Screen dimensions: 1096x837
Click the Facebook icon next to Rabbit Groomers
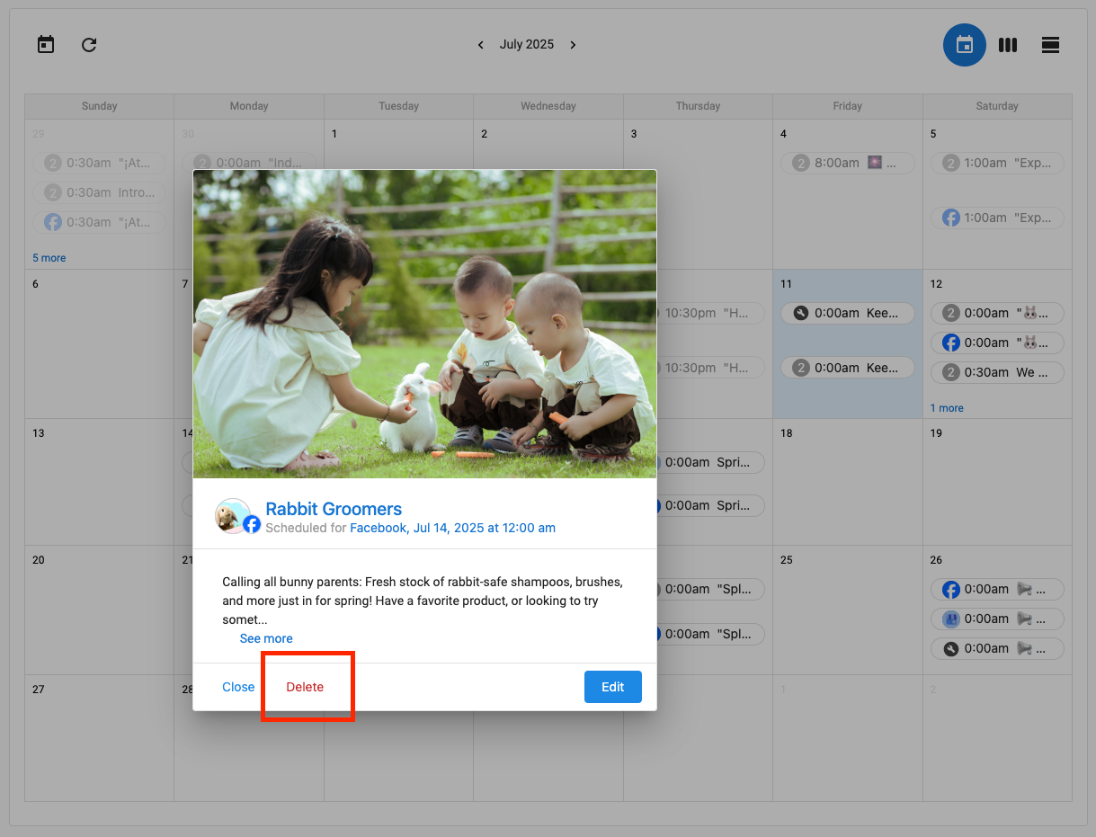[x=251, y=523]
